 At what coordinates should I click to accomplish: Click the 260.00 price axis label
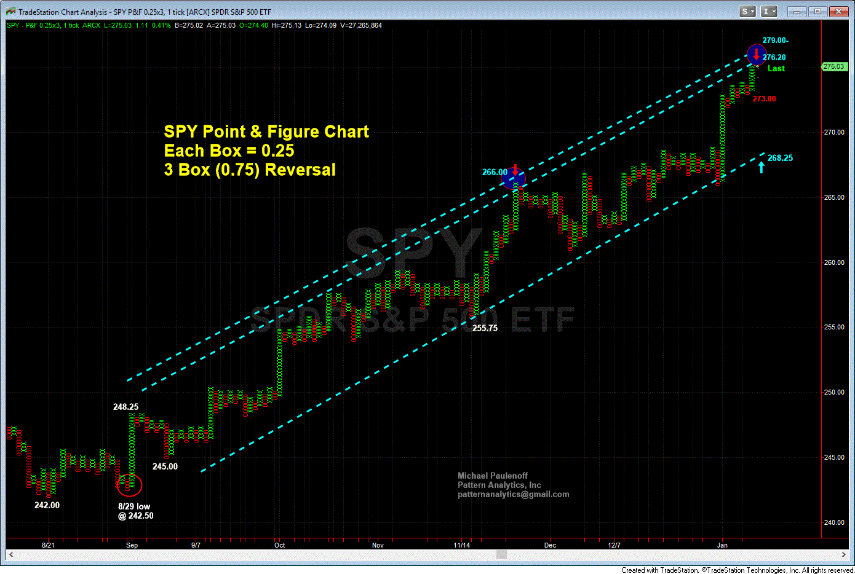835,262
